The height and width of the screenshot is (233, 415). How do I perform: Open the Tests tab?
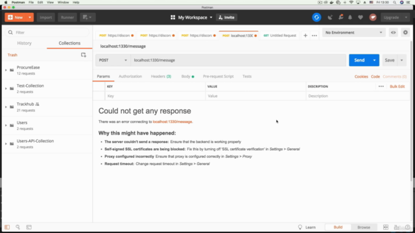click(x=247, y=76)
